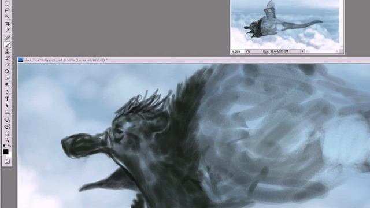370x208 pixels.
Task: Click the Doc size status text
Action: pyautogui.click(x=276, y=51)
